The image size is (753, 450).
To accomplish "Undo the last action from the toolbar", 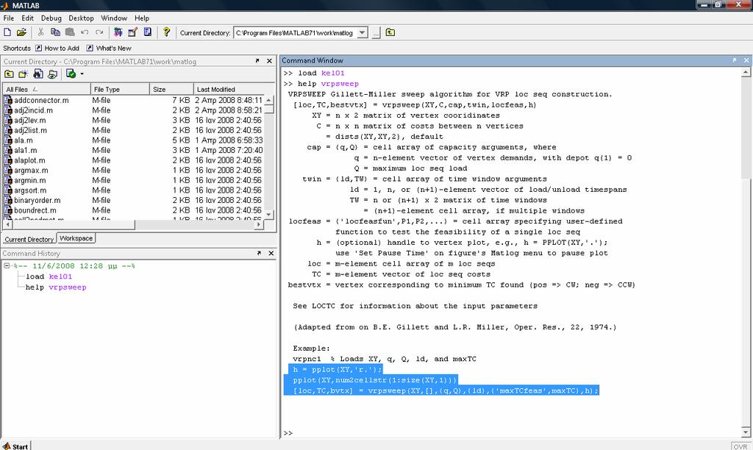I will (x=85, y=32).
